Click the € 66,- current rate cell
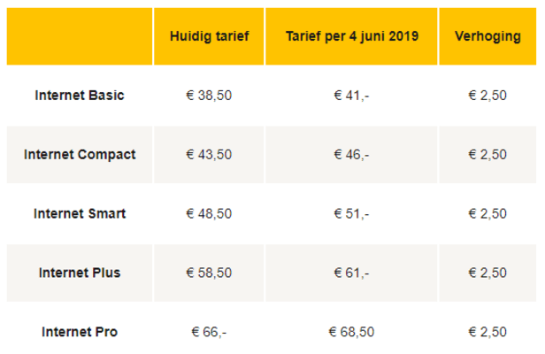Viewport: 545px width, 354px height. click(209, 332)
